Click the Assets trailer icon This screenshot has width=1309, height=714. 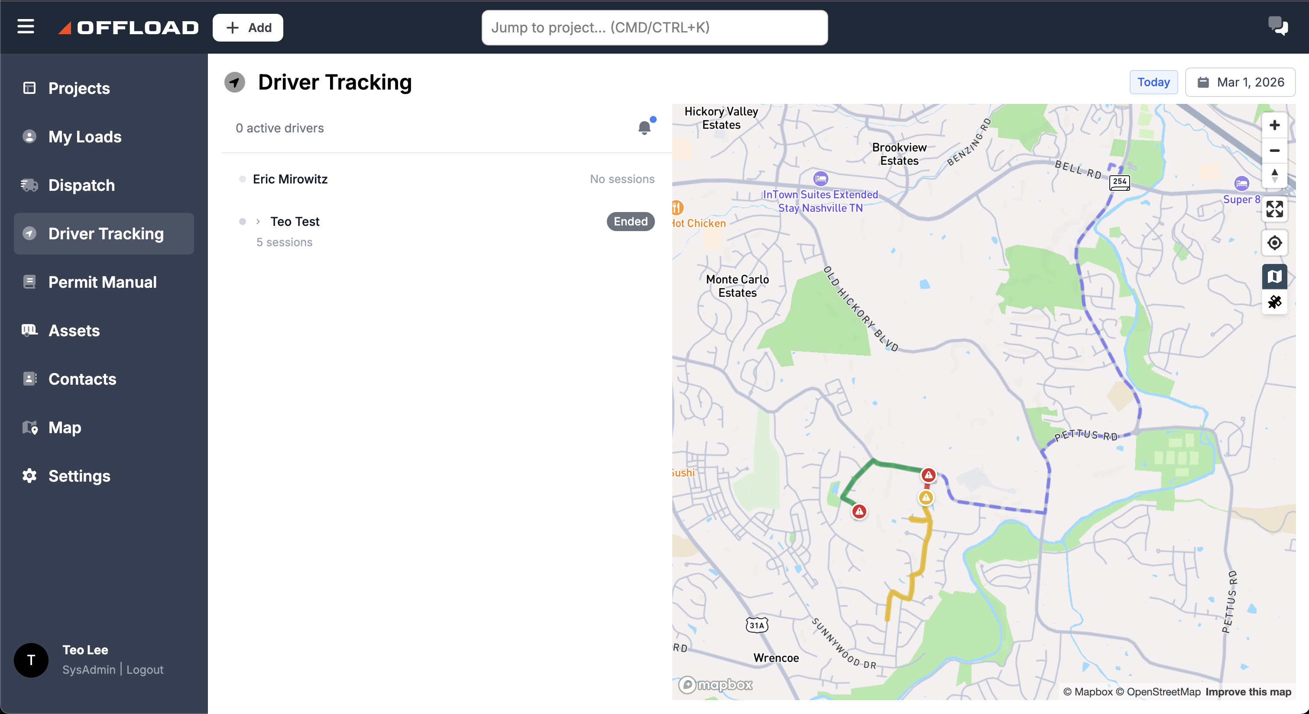(29, 330)
